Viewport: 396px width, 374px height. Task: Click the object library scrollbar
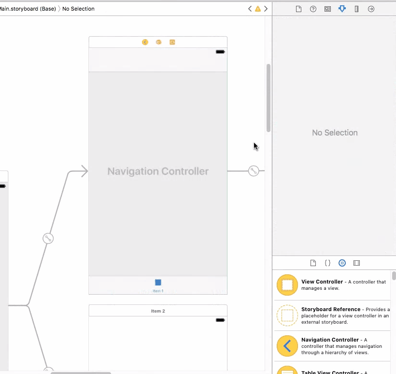click(x=394, y=276)
